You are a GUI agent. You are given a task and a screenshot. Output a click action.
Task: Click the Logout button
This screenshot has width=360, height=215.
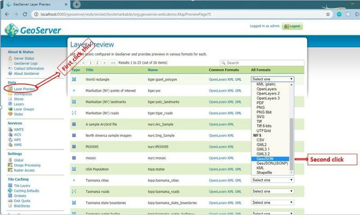(x=292, y=26)
